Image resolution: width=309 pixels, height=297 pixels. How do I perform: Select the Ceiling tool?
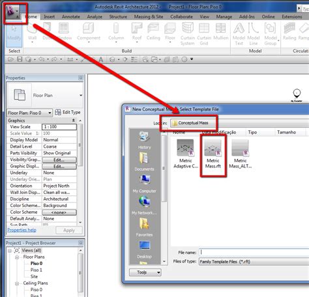tap(153, 31)
